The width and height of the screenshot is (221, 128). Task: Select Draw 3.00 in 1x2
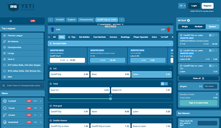[x=110, y=74]
